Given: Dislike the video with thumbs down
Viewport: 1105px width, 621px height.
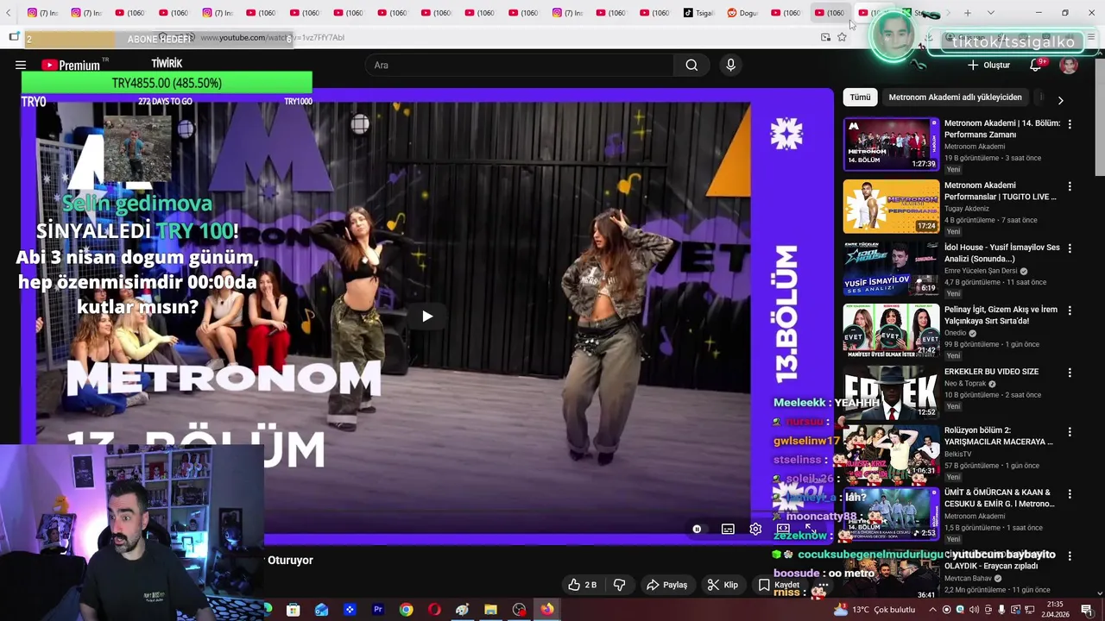Looking at the screenshot, I should click(619, 585).
